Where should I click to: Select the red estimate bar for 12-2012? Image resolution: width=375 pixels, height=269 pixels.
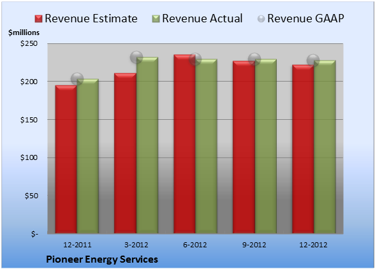pyautogui.click(x=303, y=149)
